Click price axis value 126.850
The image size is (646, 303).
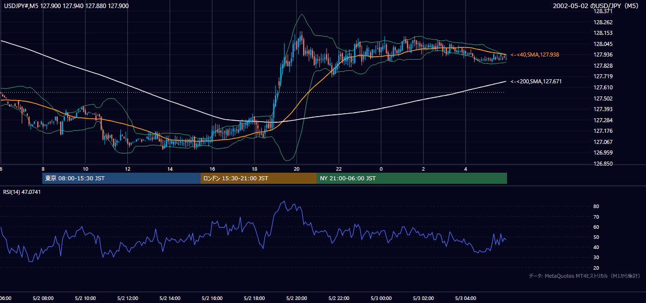604,164
